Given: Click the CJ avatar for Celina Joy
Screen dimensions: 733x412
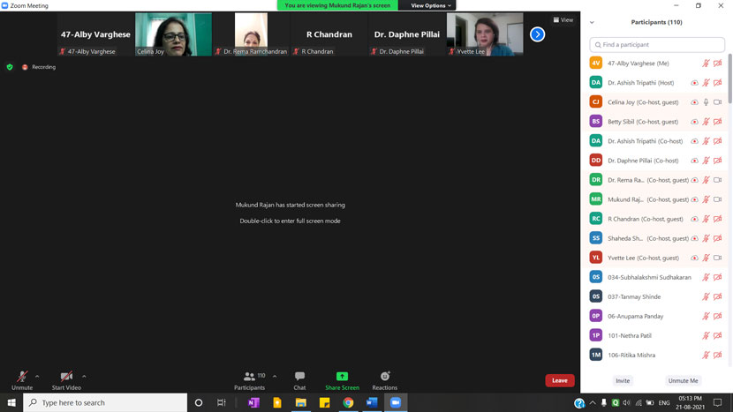Looking at the screenshot, I should [595, 101].
